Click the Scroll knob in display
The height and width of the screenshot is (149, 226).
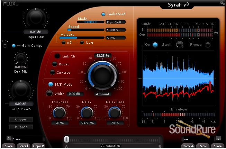pos(180,44)
